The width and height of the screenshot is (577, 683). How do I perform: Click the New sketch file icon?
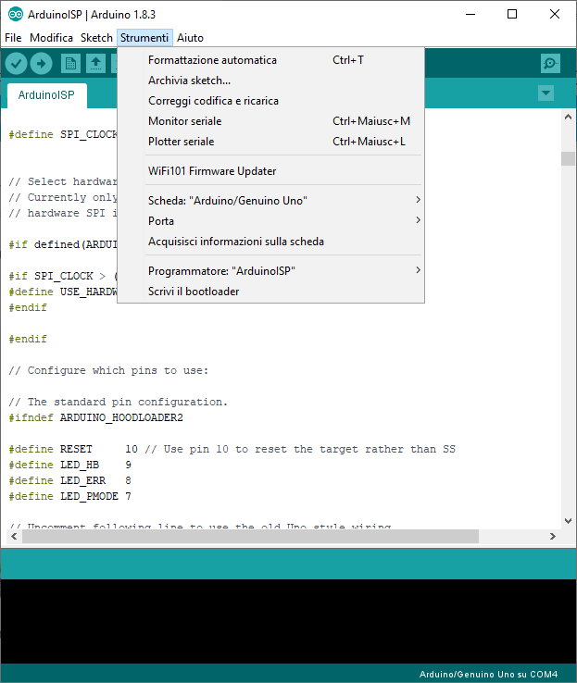70,64
